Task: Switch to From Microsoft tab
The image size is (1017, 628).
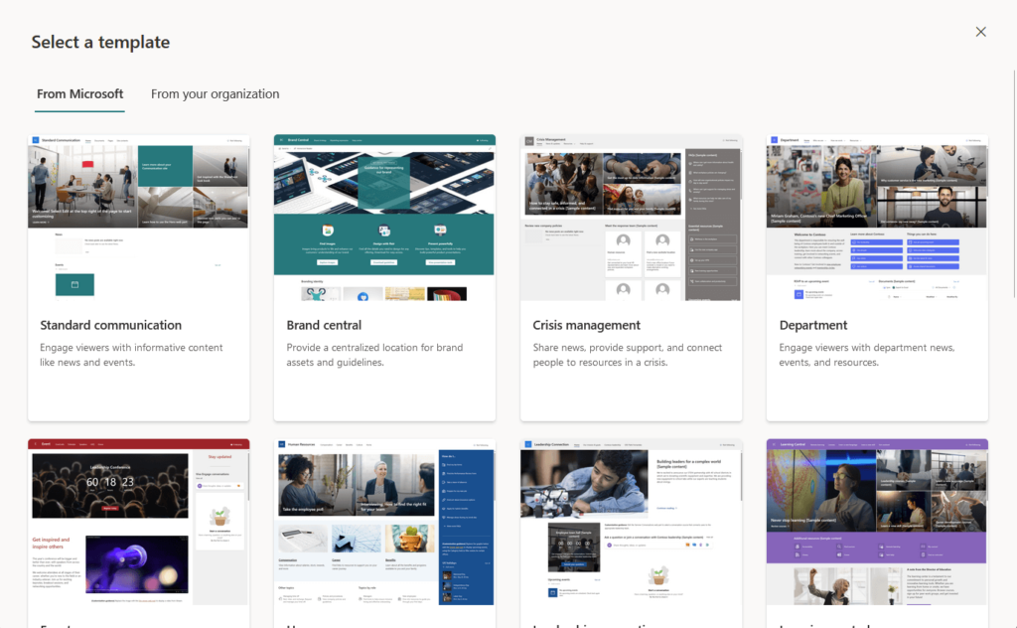Action: click(79, 94)
